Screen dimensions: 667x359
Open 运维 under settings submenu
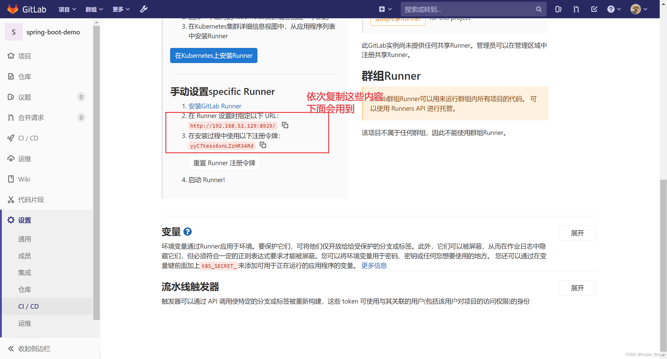pyautogui.click(x=24, y=323)
